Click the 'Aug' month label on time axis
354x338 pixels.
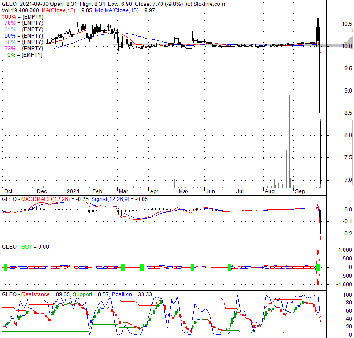270,191
